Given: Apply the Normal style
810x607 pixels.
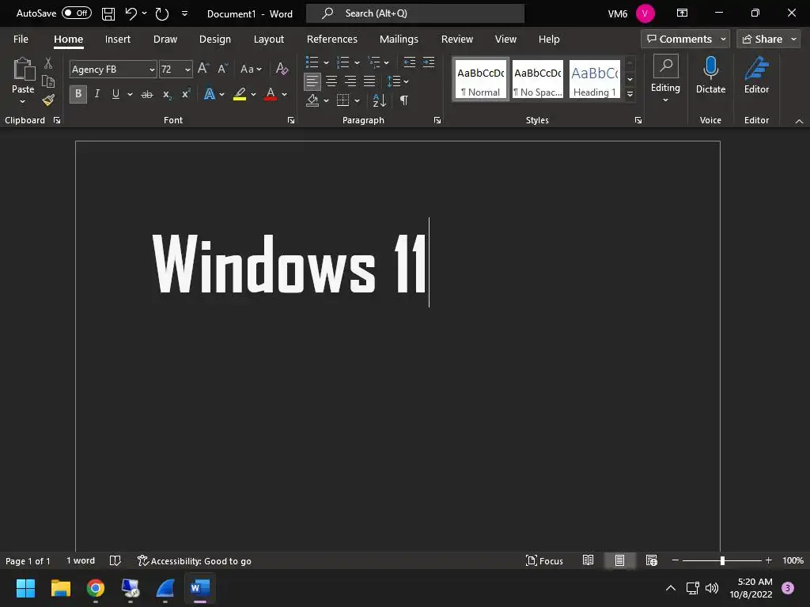Looking at the screenshot, I should coord(481,79).
